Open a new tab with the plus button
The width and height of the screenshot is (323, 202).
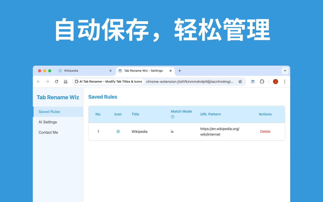pos(179,71)
